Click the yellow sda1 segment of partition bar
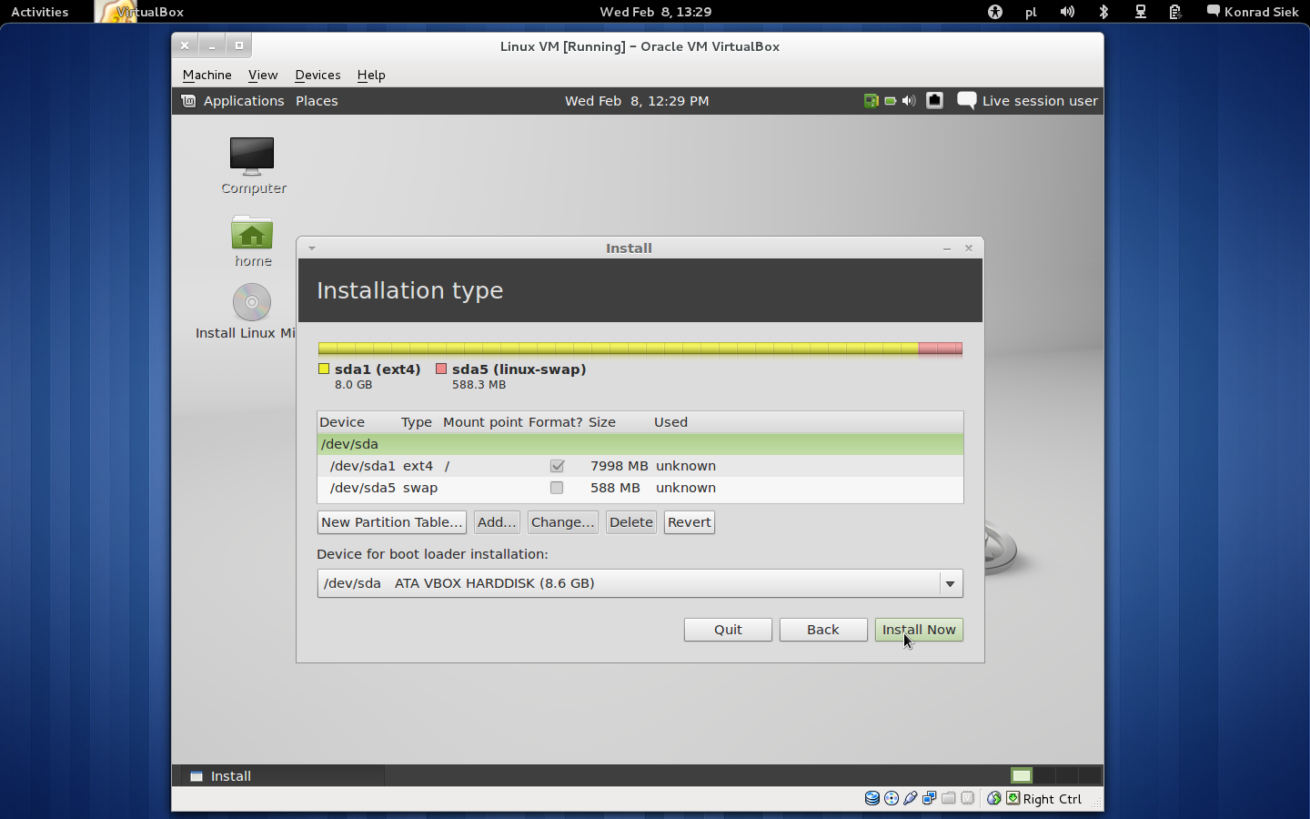 click(618, 349)
